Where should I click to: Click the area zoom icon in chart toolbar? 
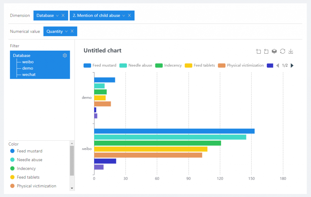click(x=258, y=52)
